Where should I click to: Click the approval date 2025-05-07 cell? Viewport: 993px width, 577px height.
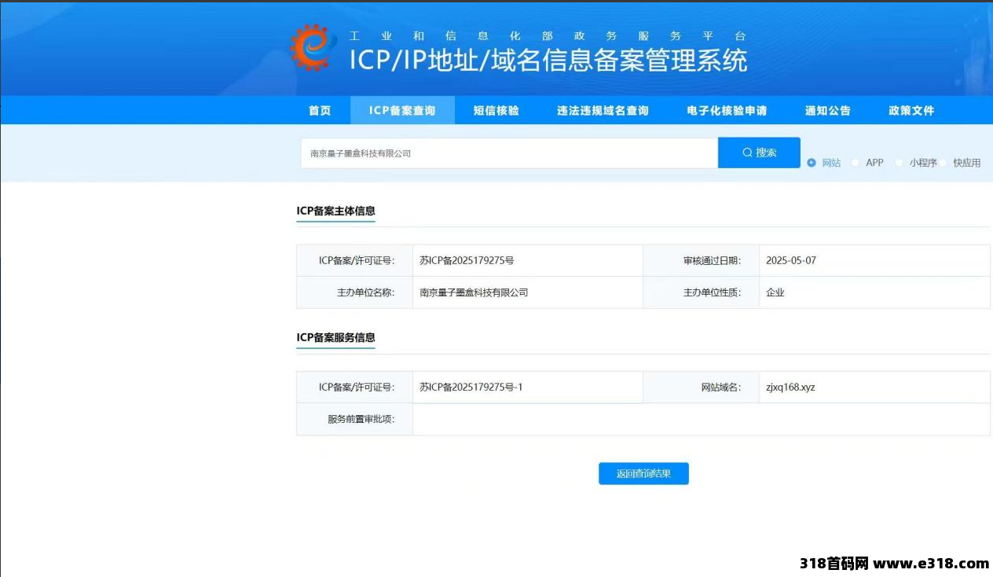pos(791,260)
